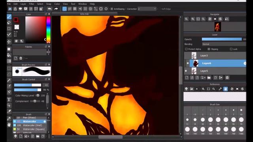
Task: Open the Select menu
Action: pyautogui.click(x=40, y=4)
